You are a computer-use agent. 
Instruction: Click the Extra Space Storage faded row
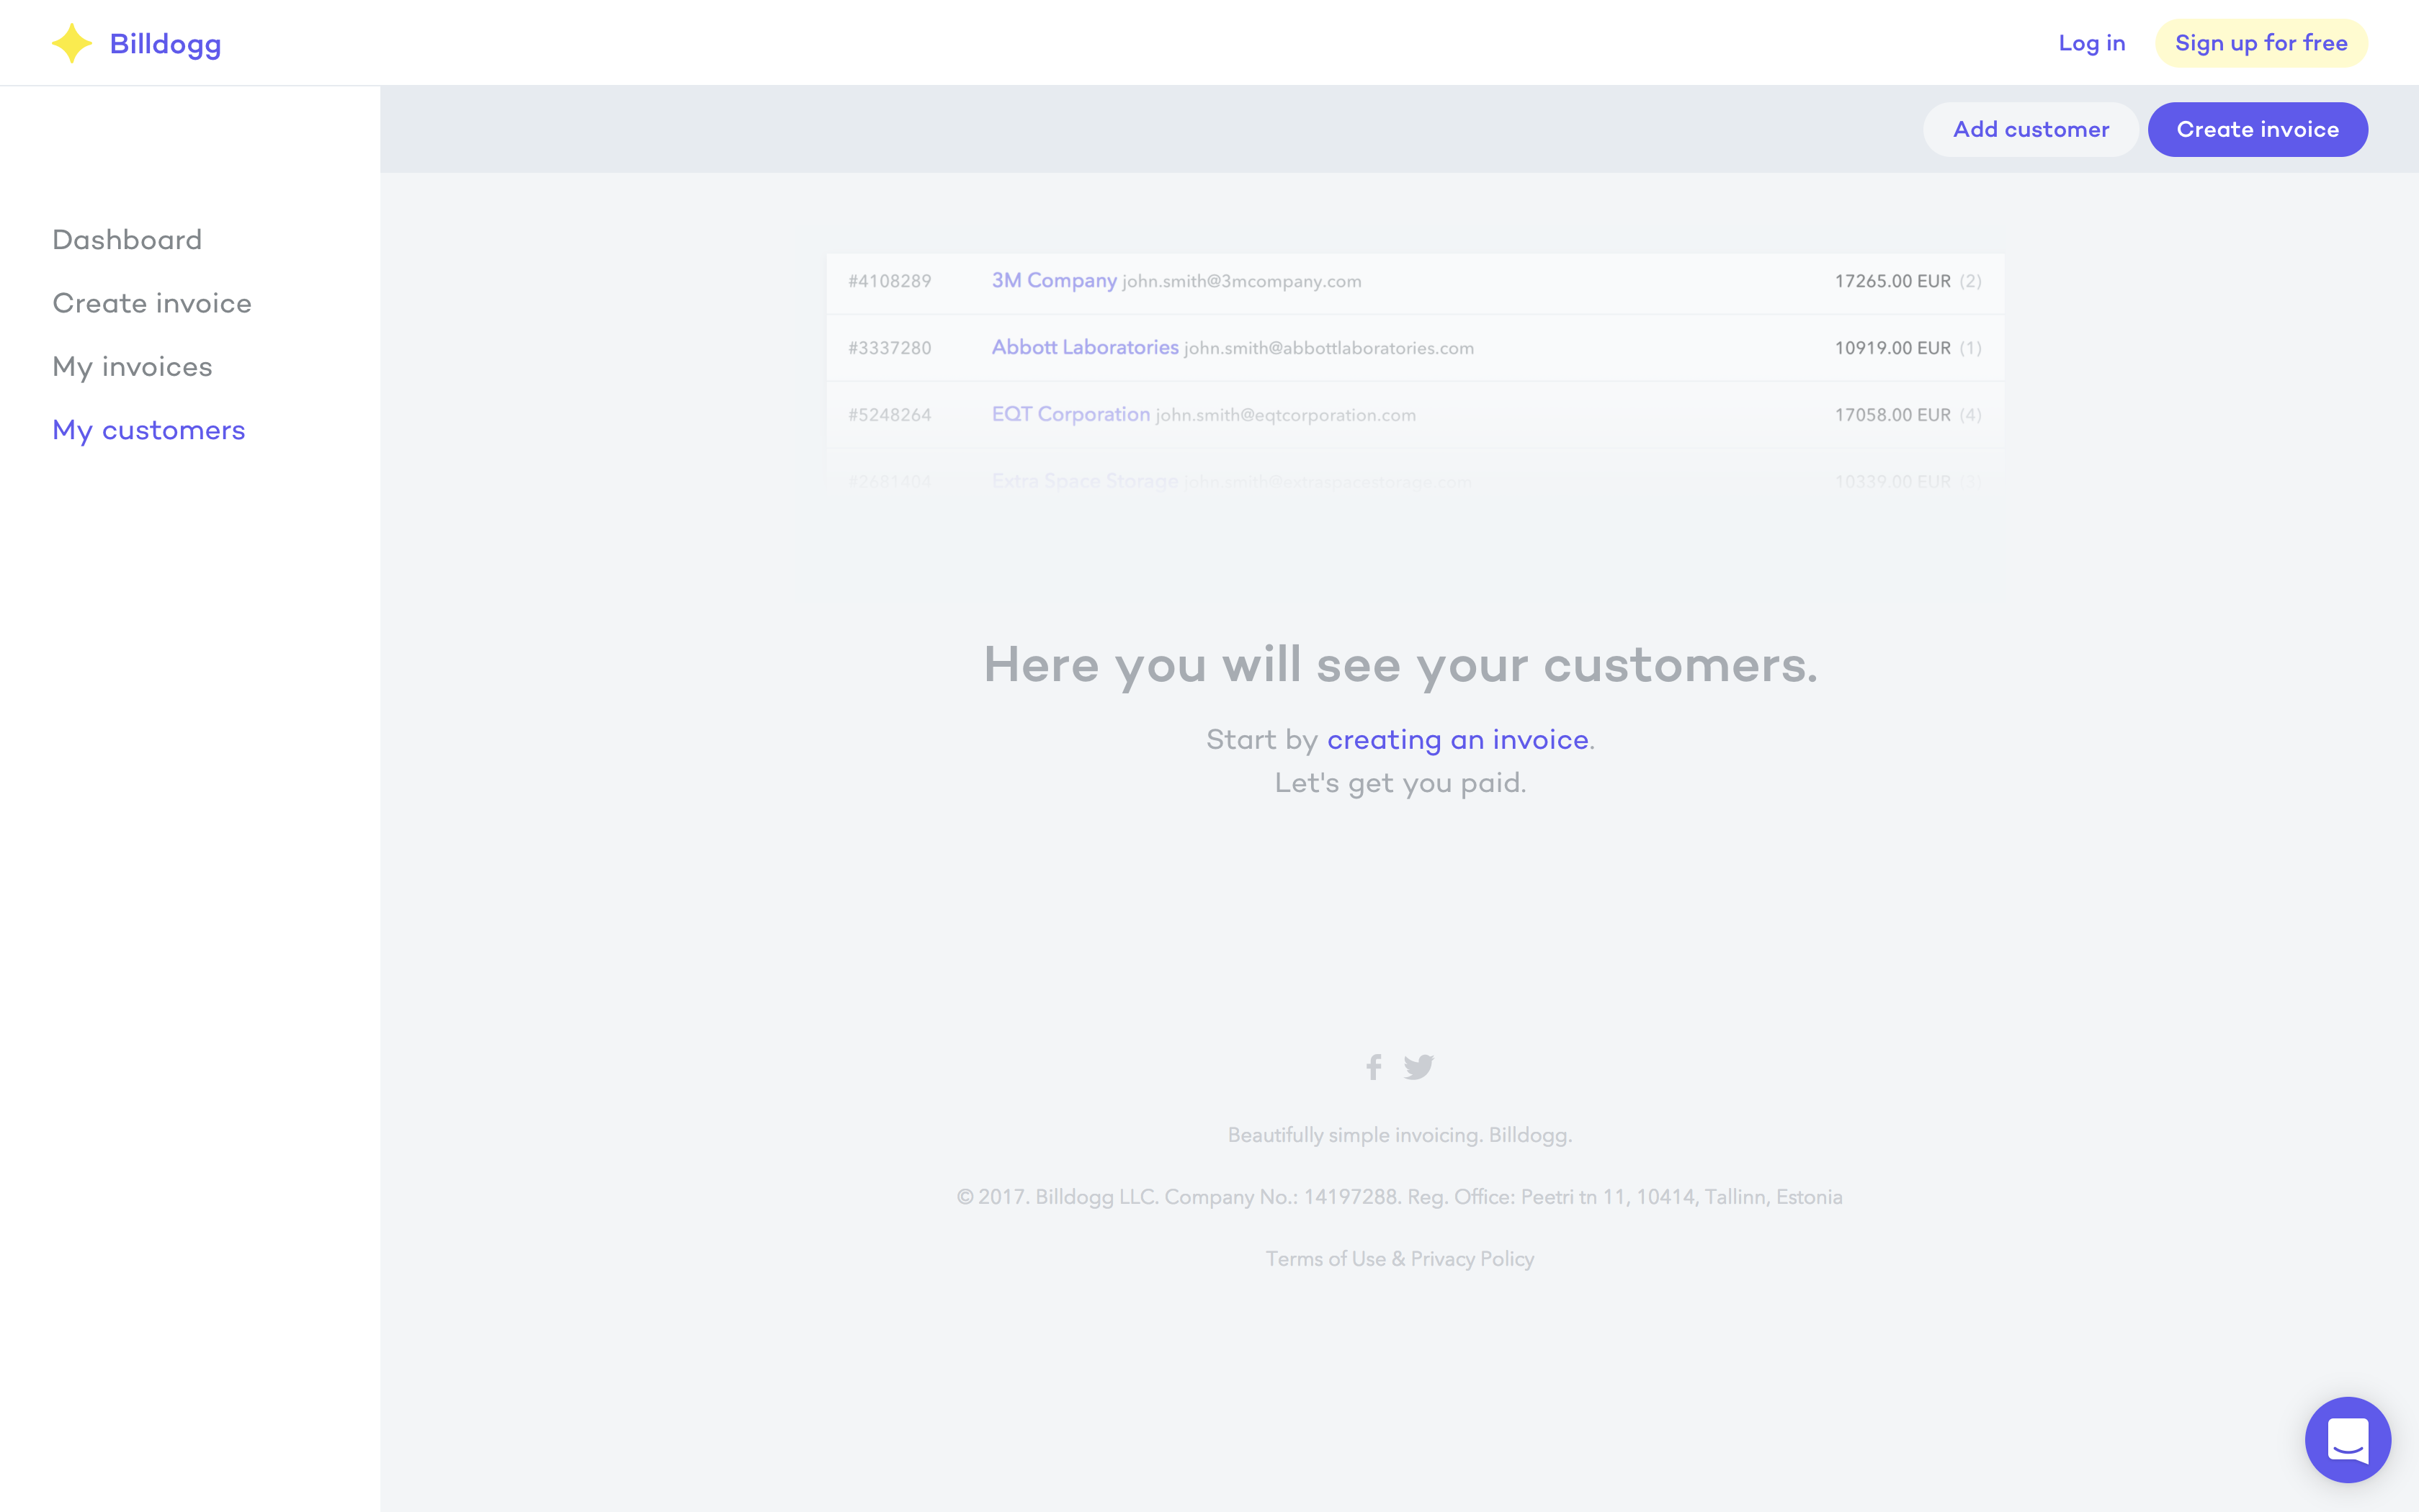[x=1084, y=481]
